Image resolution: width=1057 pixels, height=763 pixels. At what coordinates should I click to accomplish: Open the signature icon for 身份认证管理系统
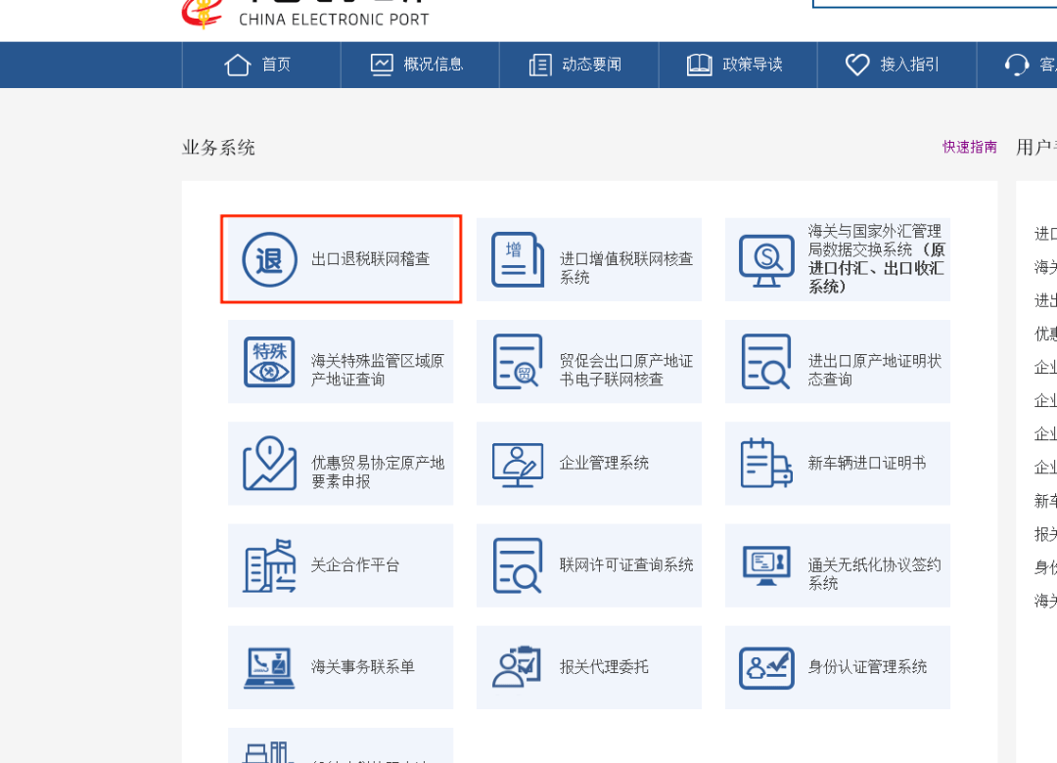[765, 667]
